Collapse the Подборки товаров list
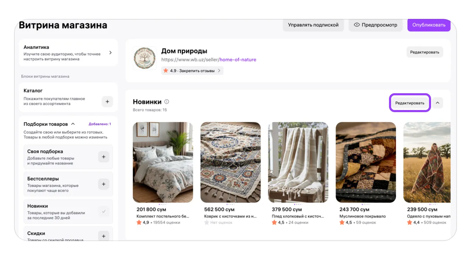 (x=73, y=124)
